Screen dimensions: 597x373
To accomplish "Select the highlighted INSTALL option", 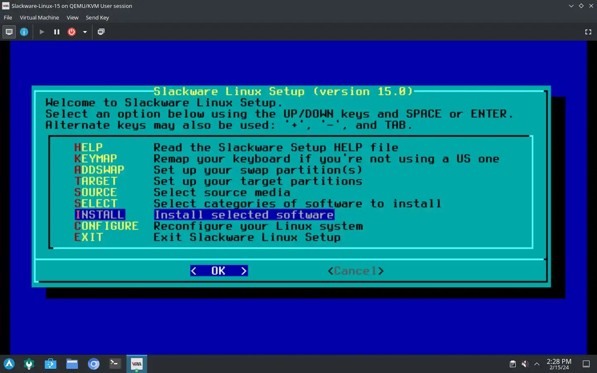I will point(99,214).
